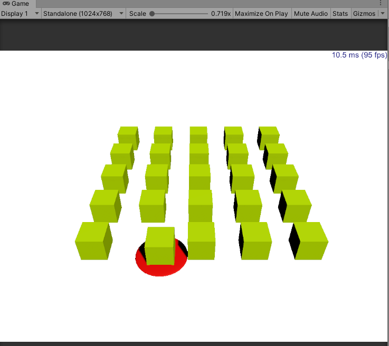Click the scale value 0.719x
The width and height of the screenshot is (389, 346).
pyautogui.click(x=221, y=14)
